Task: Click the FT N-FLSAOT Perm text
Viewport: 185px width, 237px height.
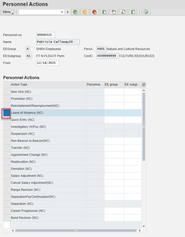Action: (50, 56)
